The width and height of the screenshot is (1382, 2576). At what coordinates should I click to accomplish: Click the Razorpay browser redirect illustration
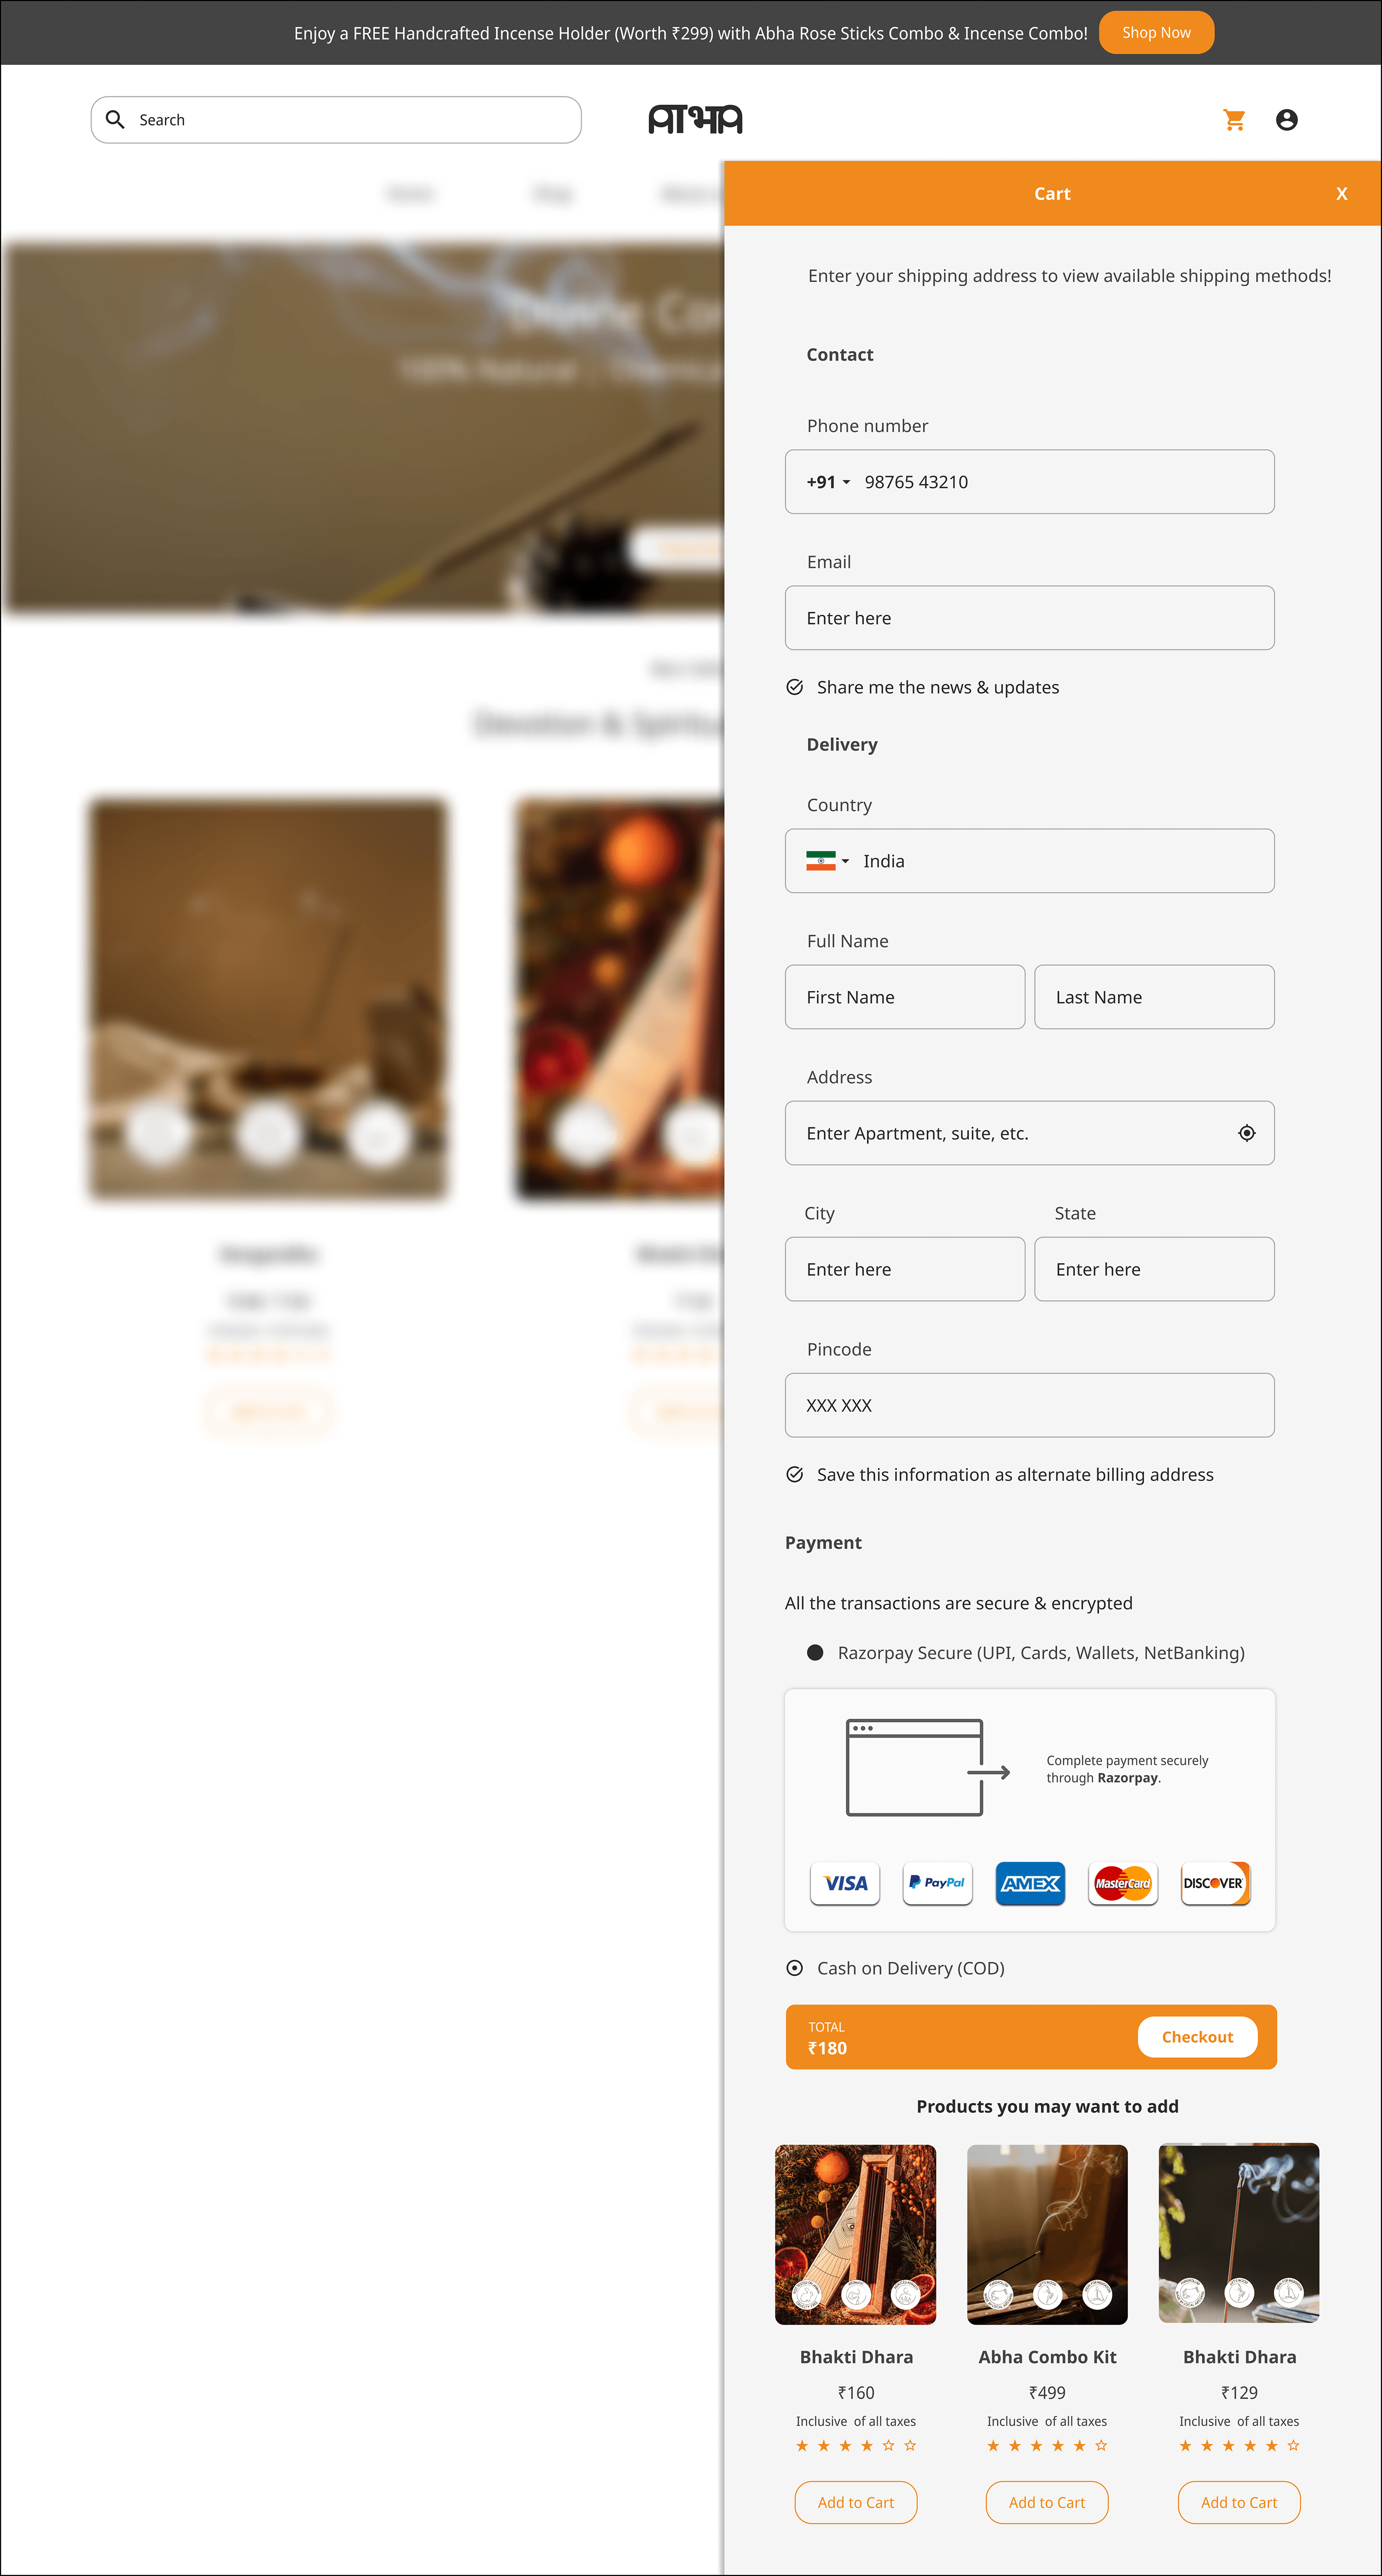927,1768
